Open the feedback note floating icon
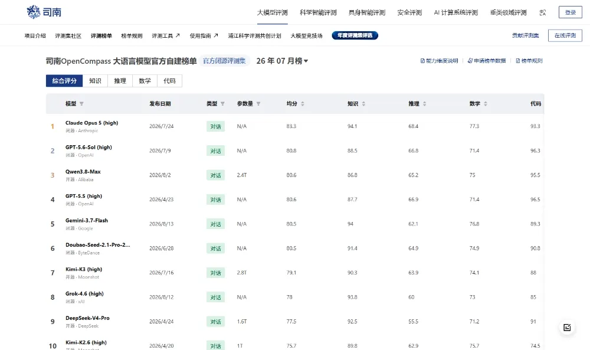Screen dimensions: 590x350 tap(567, 328)
